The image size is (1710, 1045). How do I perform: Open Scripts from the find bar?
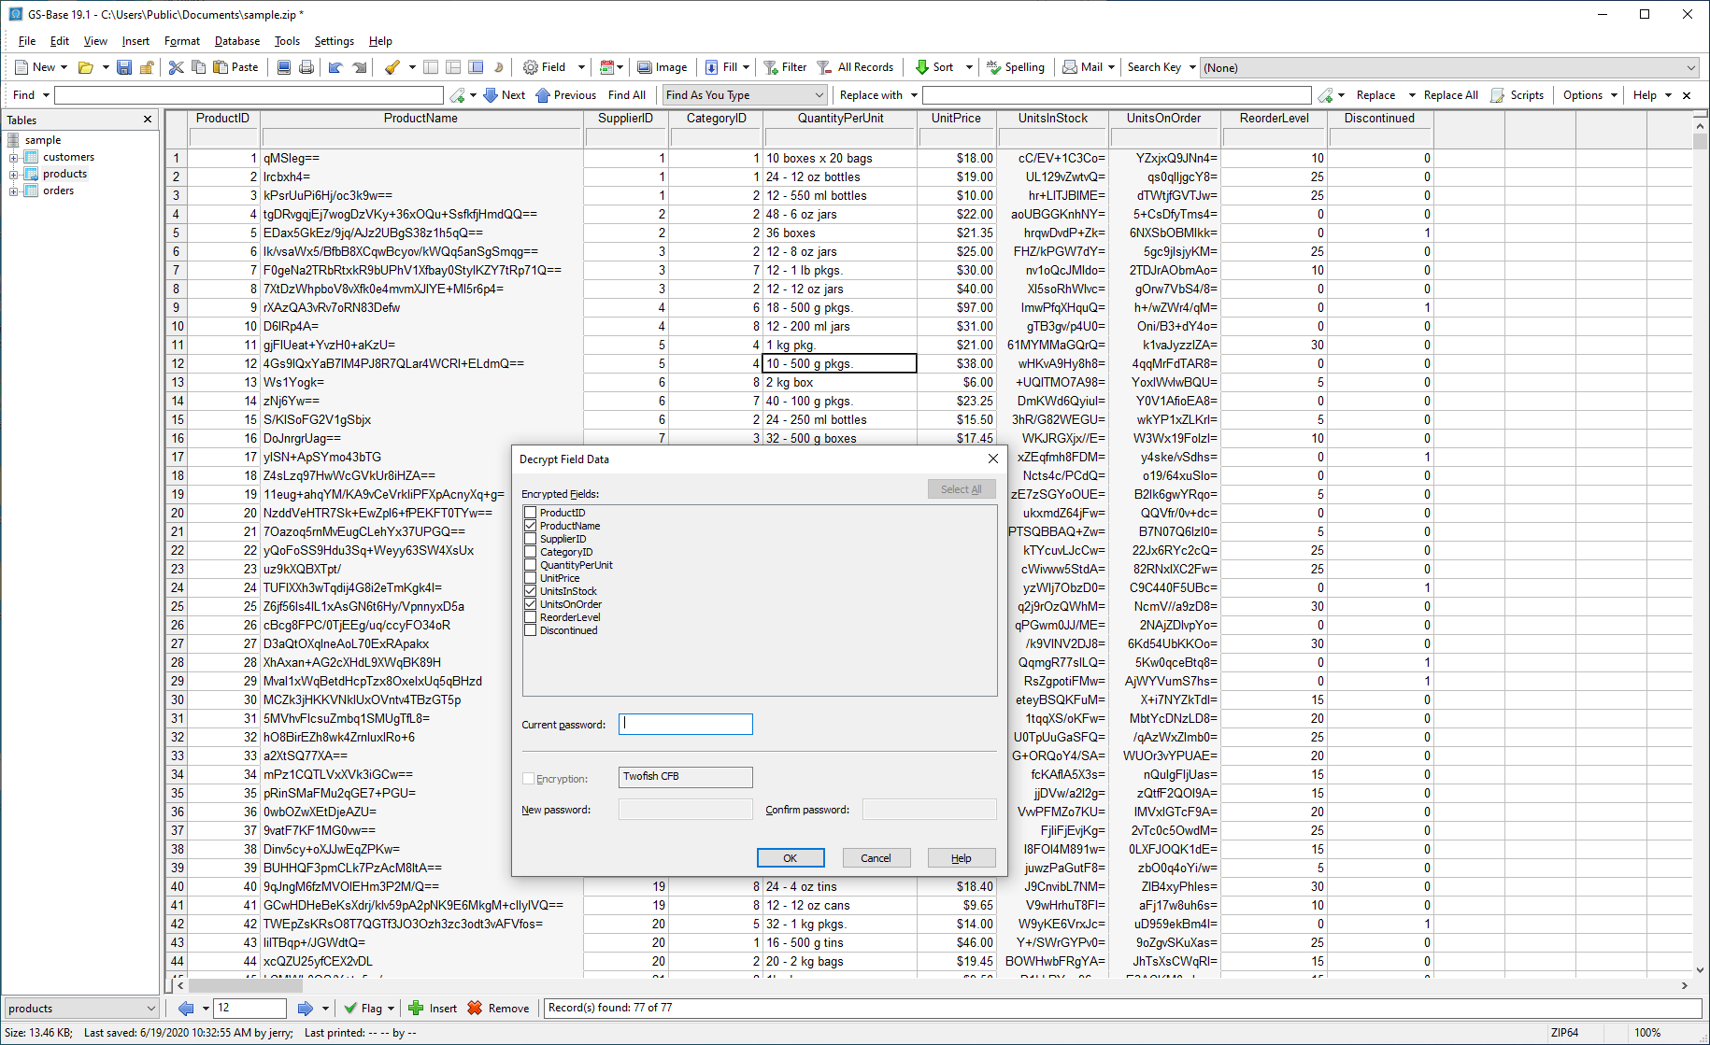(x=1518, y=95)
